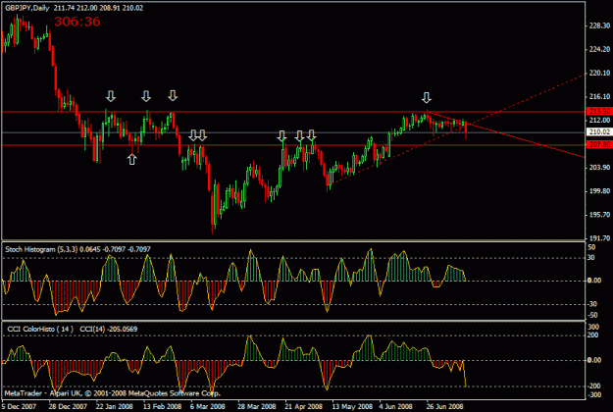The width and height of the screenshot is (613, 412).
Task: Click the 191.70 price axis label
Action: pos(599,237)
